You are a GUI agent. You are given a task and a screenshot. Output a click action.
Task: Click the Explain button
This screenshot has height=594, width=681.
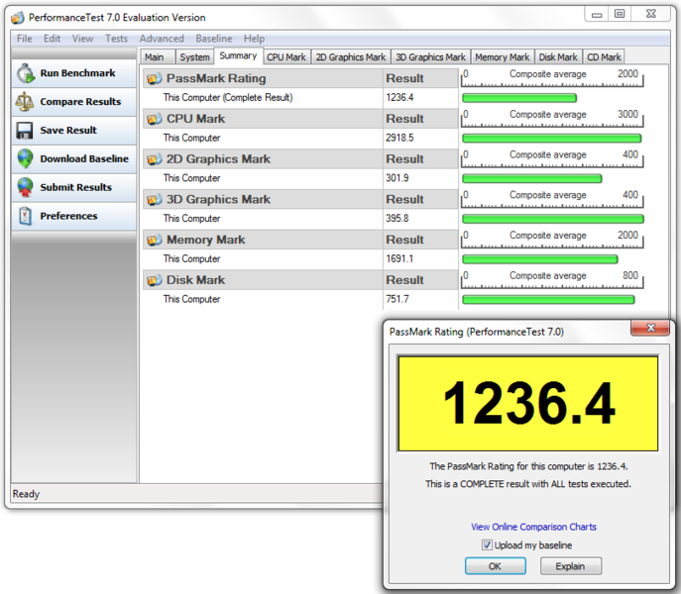pos(571,566)
